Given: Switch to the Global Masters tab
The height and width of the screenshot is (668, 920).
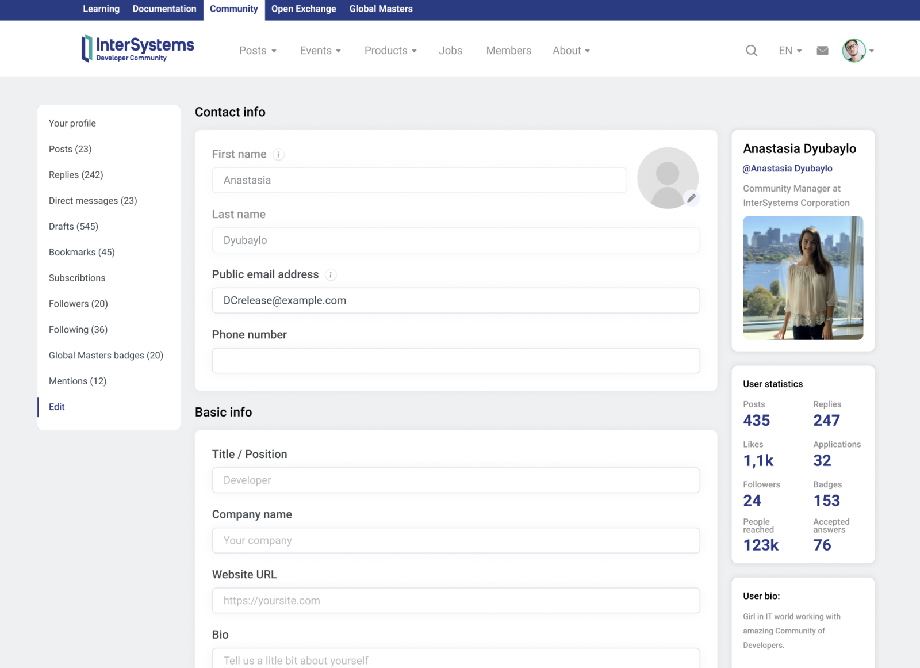Looking at the screenshot, I should (381, 9).
